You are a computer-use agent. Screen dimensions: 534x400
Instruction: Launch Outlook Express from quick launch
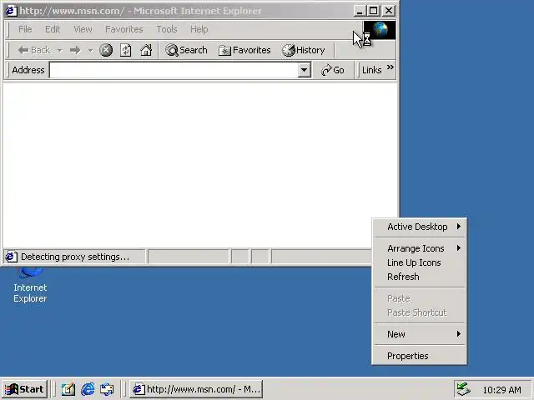(x=107, y=389)
